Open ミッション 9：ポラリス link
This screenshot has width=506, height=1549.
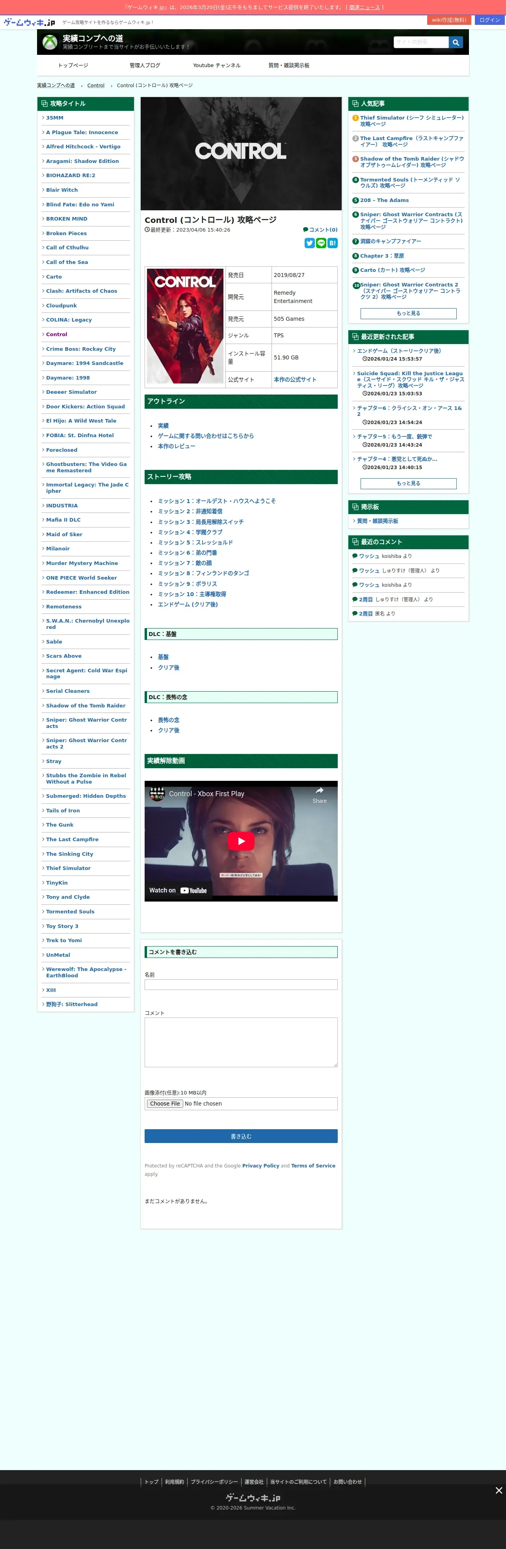pos(188,584)
